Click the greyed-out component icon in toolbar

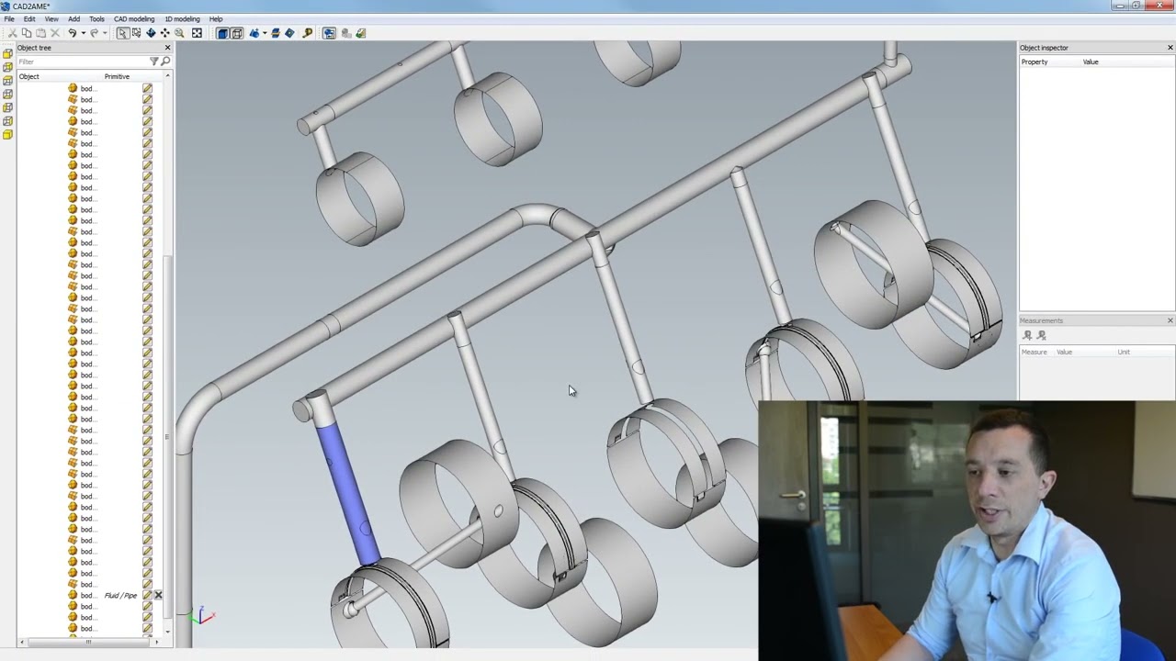pos(345,33)
